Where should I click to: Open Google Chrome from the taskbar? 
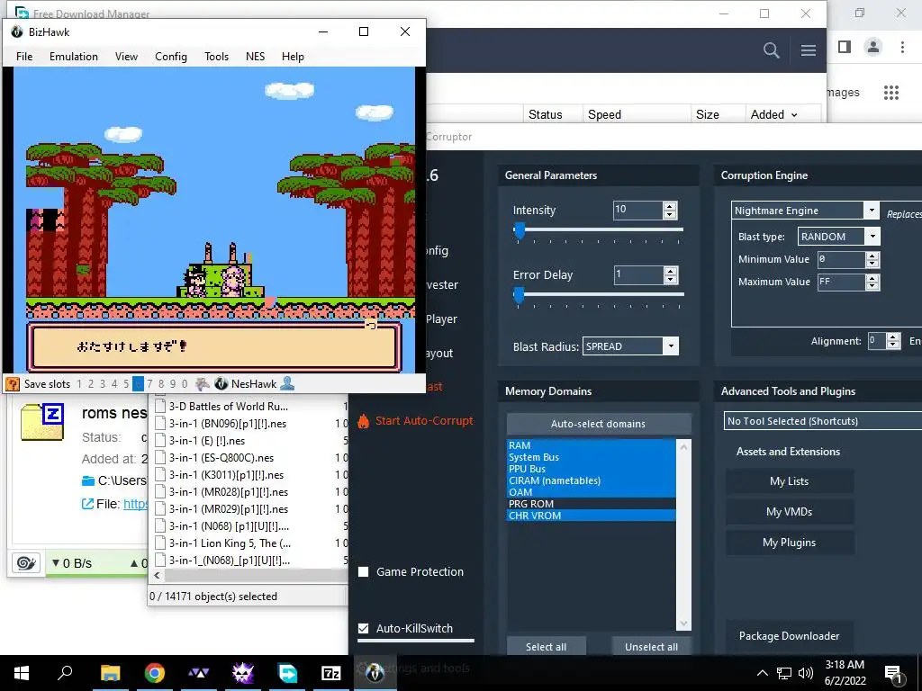(155, 673)
